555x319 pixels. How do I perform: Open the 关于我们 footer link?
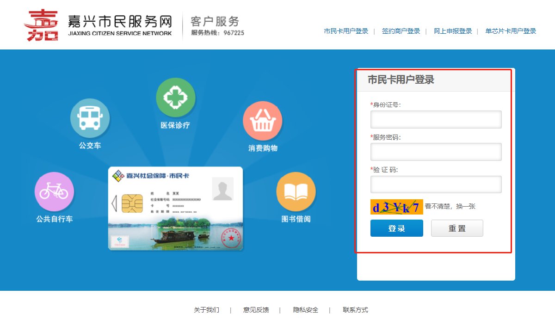pos(206,310)
